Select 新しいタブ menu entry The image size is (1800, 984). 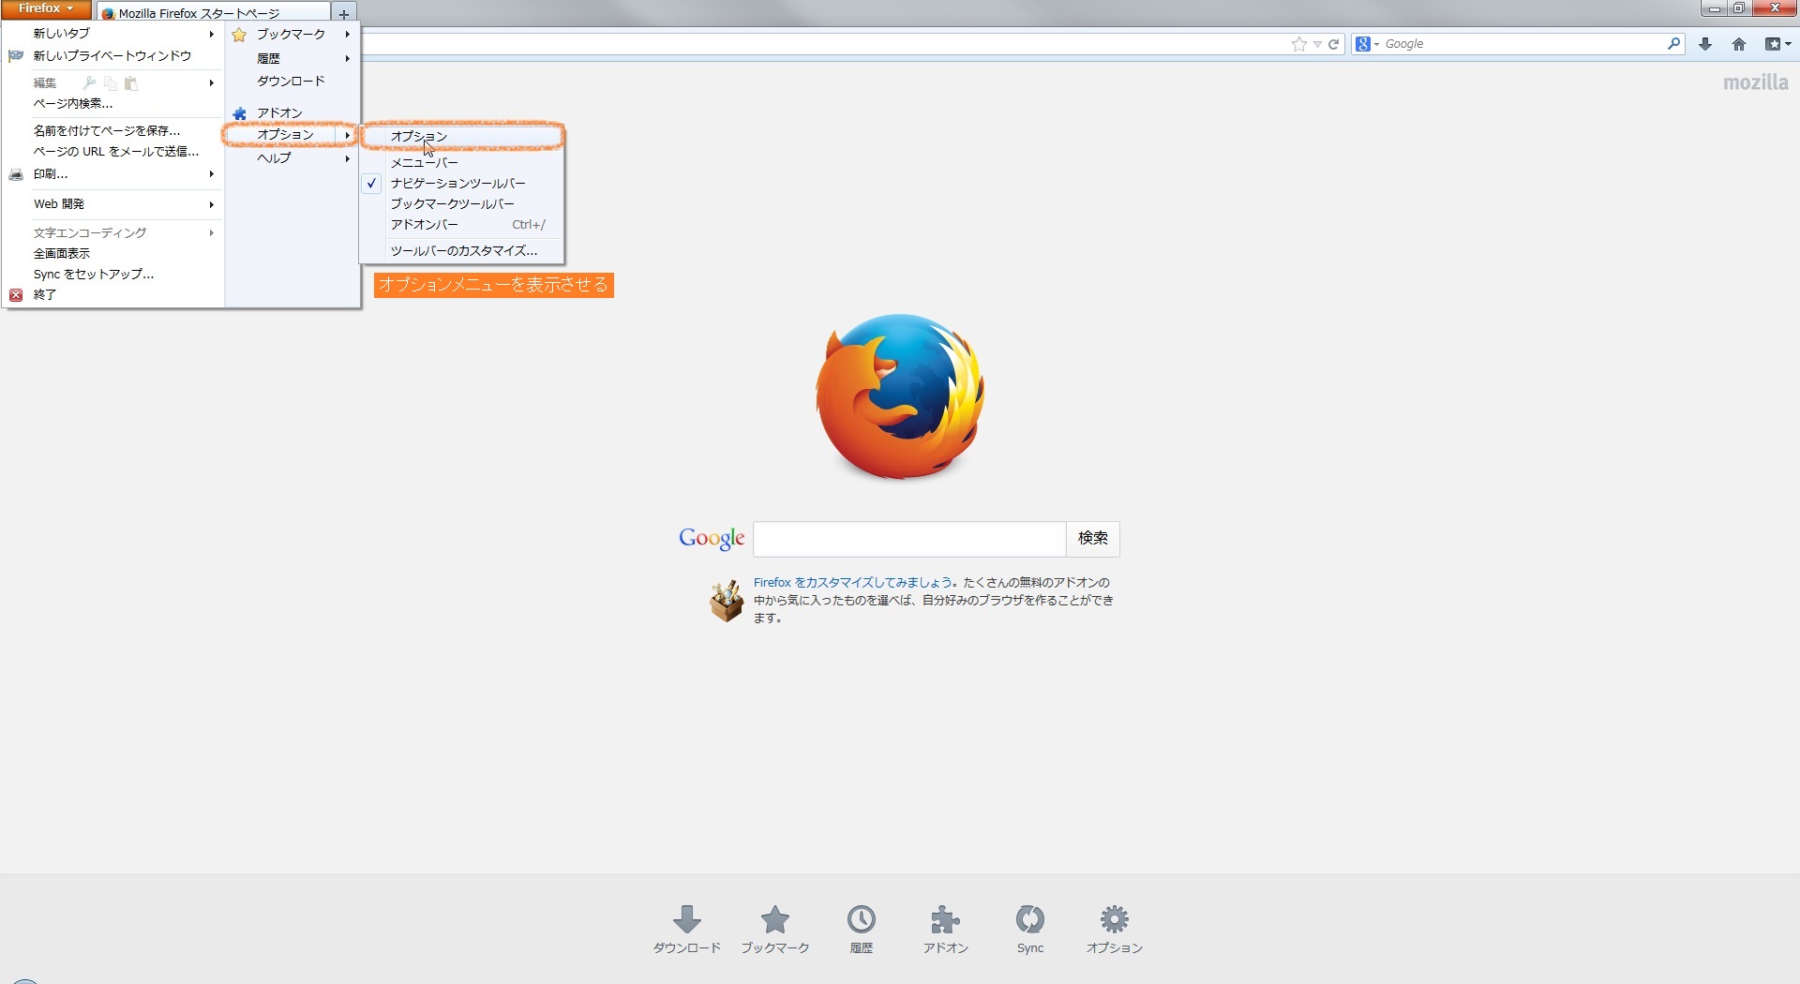pos(112,34)
